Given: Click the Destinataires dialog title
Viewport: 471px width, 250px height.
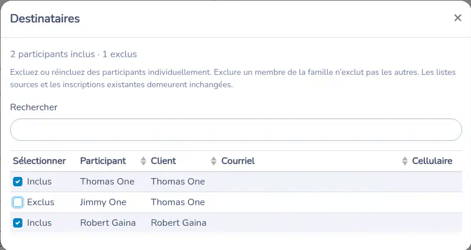Looking at the screenshot, I should [x=45, y=19].
